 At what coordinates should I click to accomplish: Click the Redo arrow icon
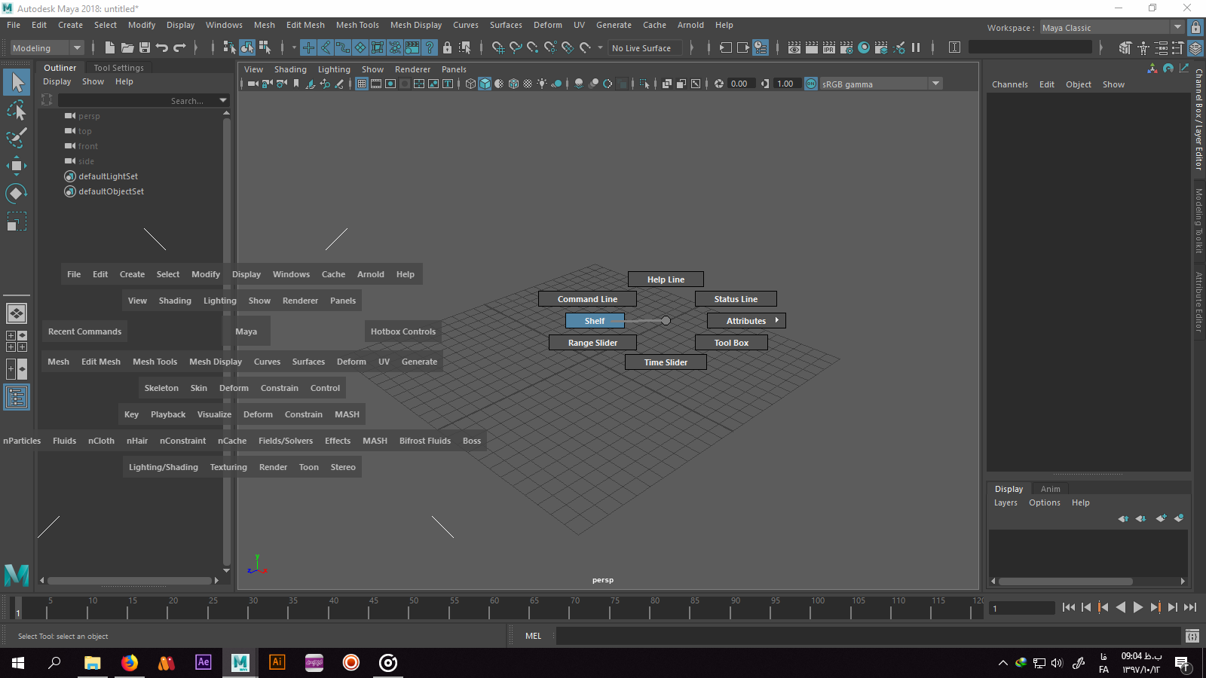click(179, 47)
